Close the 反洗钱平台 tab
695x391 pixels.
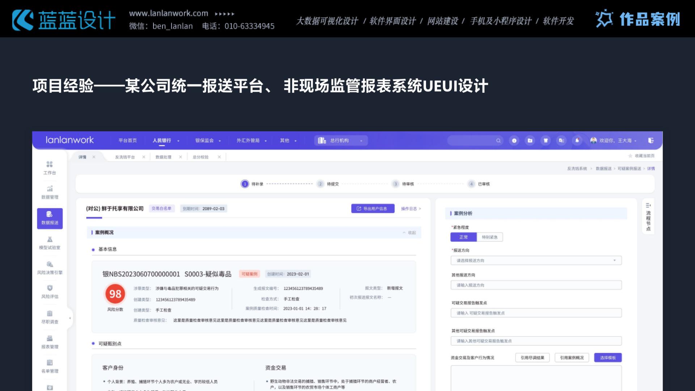[144, 157]
